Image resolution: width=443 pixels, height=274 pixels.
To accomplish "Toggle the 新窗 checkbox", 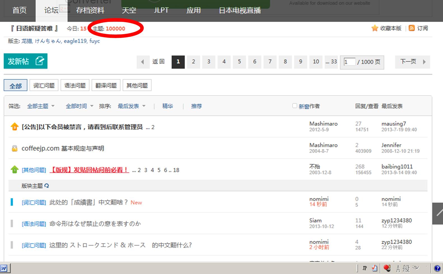I will (x=294, y=106).
